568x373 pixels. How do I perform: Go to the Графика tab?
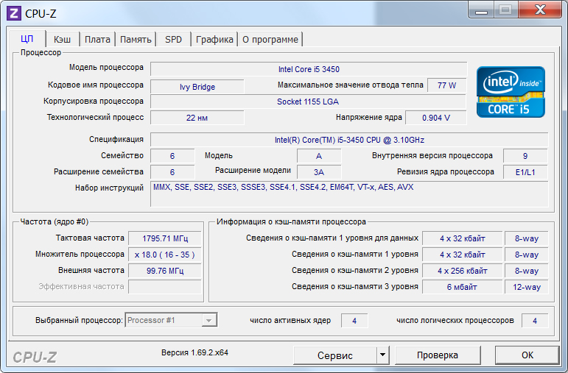(214, 40)
